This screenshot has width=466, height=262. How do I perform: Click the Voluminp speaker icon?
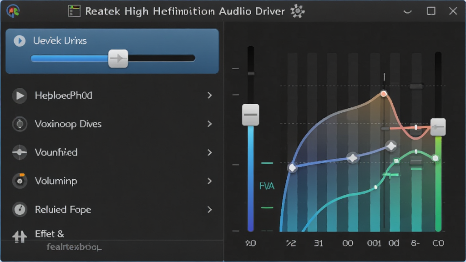pyautogui.click(x=20, y=181)
